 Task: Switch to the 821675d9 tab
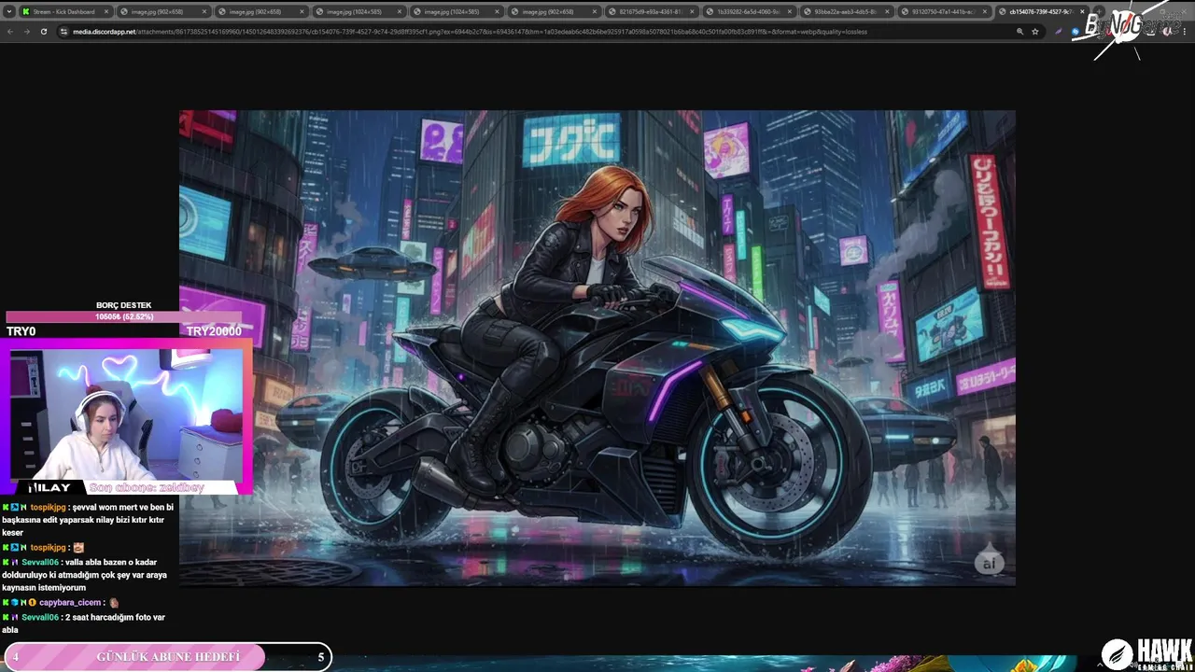[x=652, y=12]
